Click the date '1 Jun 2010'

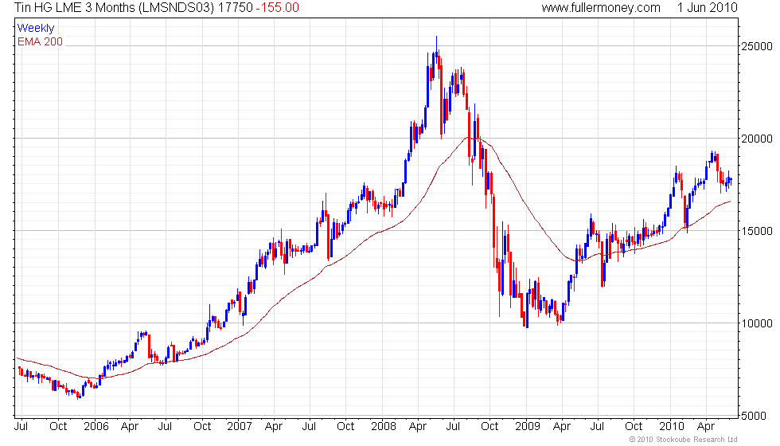point(707,7)
